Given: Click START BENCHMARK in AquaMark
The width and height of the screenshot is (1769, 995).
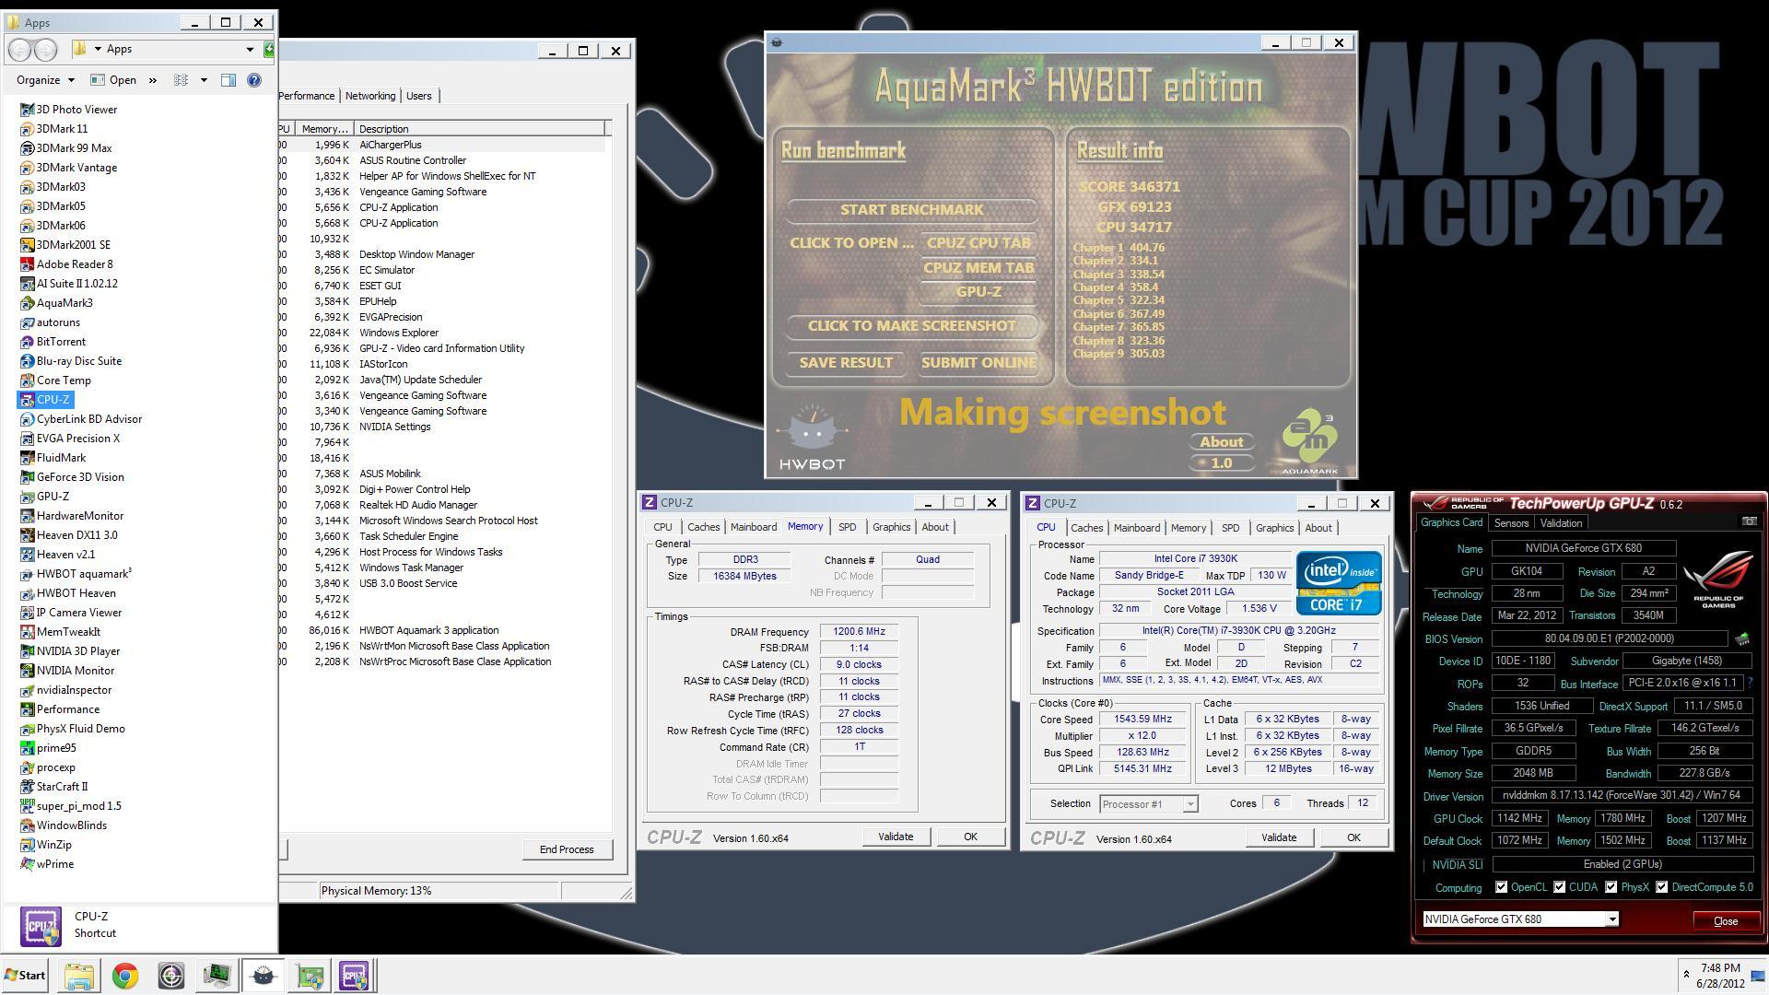Looking at the screenshot, I should click(x=911, y=210).
